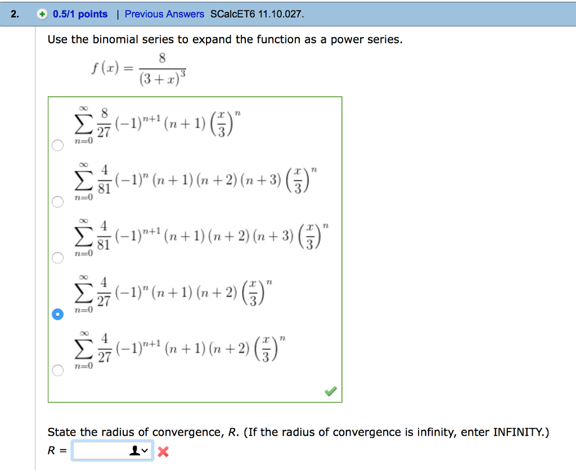This screenshot has width=576, height=470.
Task: Select the filled radio for the 4/27 series
Action: (x=57, y=314)
